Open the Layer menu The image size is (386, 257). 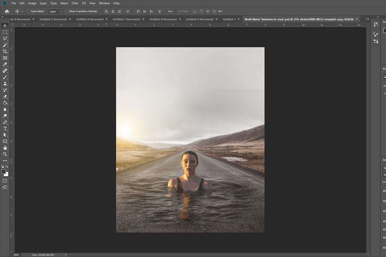[43, 3]
